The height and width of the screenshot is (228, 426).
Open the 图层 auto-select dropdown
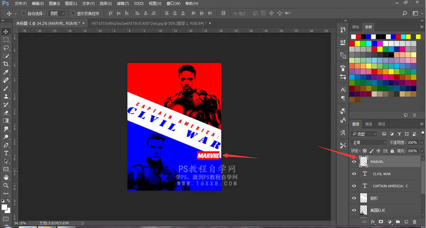(x=57, y=13)
